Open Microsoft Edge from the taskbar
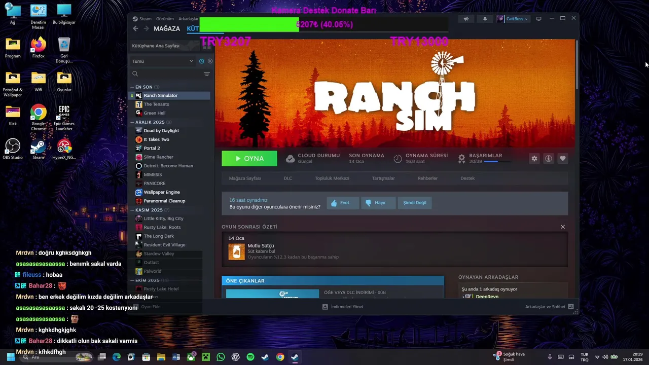649x365 pixels. (117, 357)
